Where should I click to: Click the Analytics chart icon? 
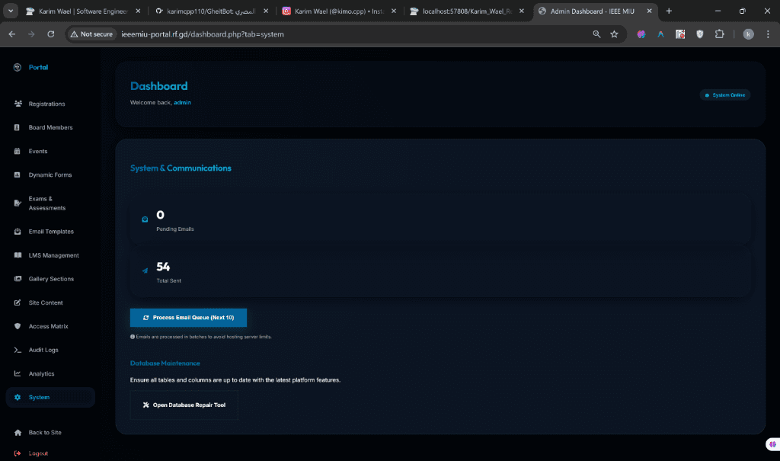[18, 373]
